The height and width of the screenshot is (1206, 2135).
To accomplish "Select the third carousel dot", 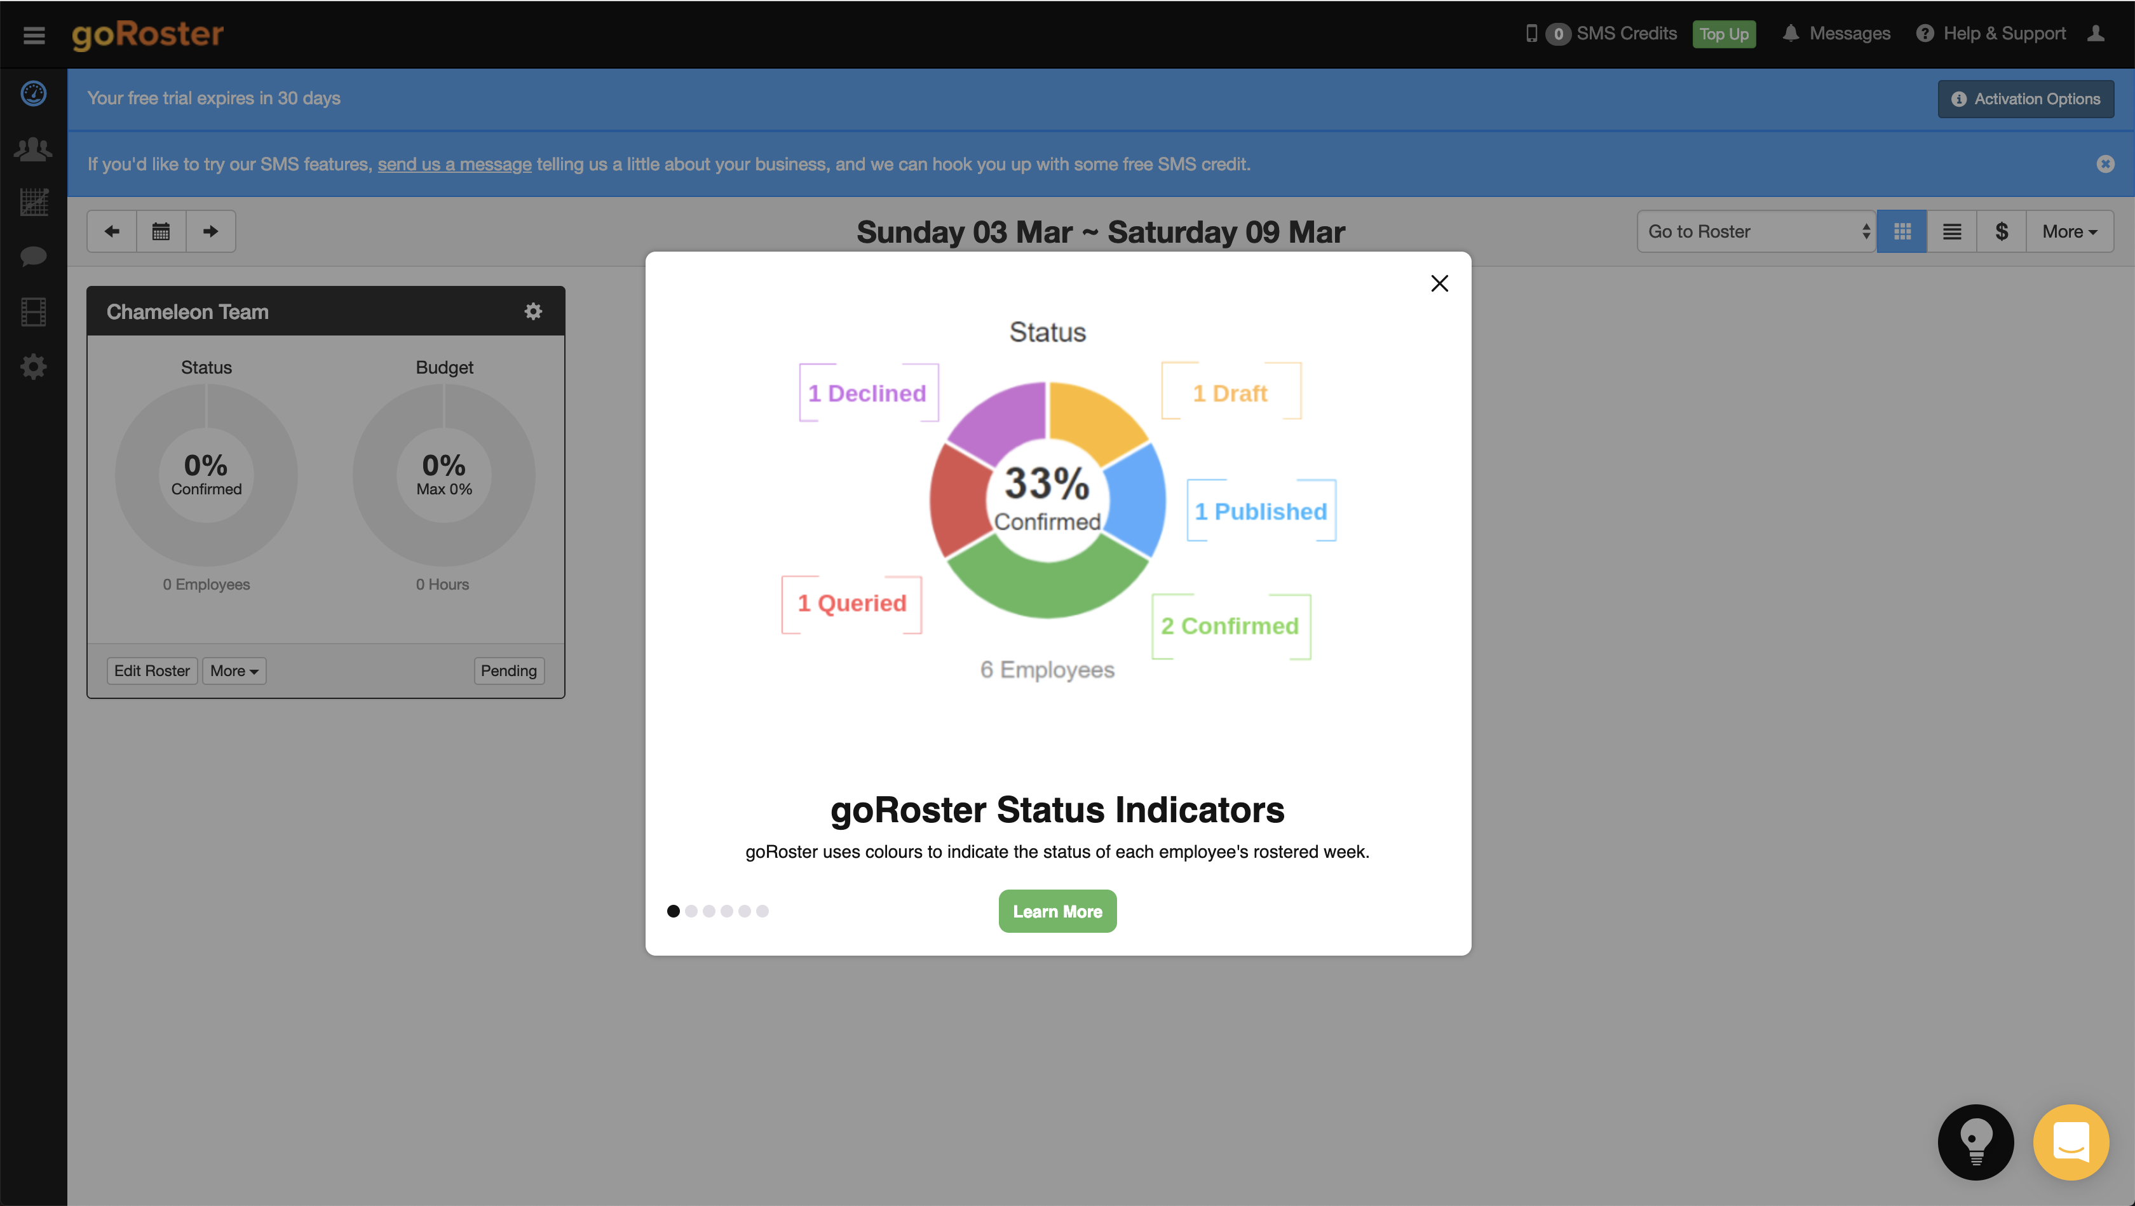I will (x=708, y=911).
